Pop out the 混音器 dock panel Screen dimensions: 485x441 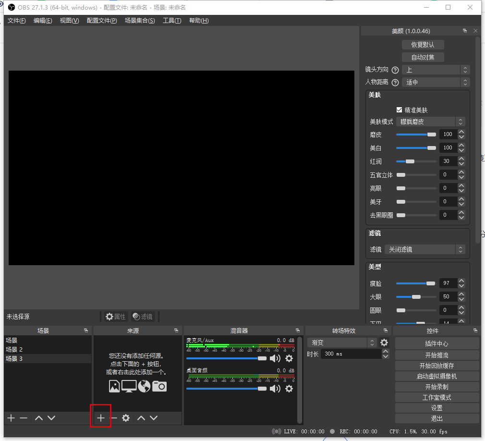pos(297,331)
